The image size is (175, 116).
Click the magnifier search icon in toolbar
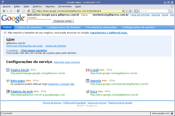point(170,11)
